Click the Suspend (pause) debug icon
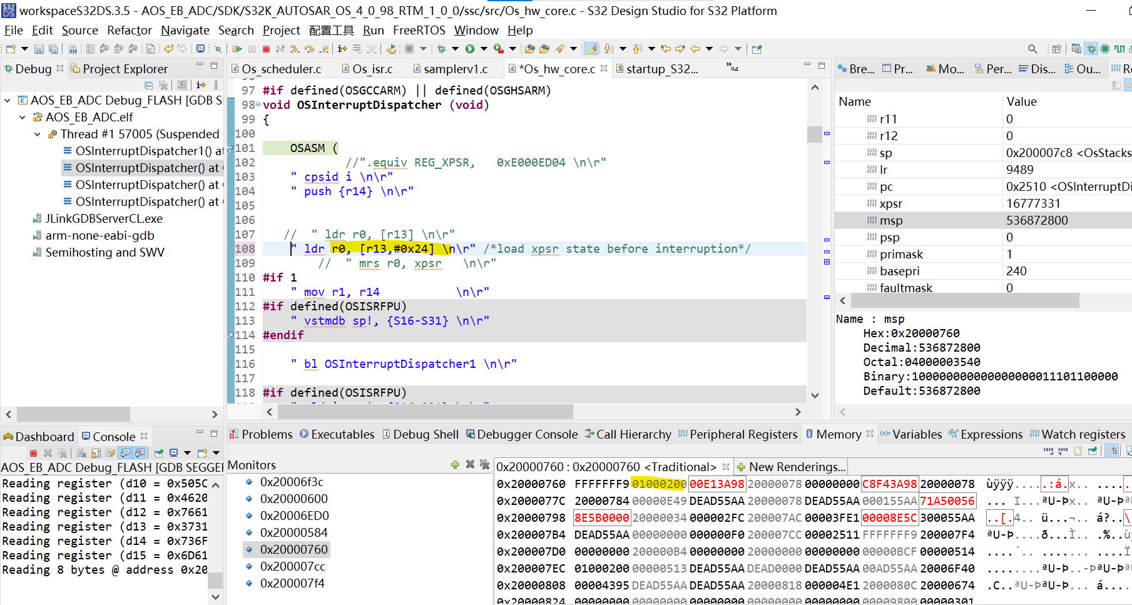The image size is (1132, 605). click(x=252, y=48)
